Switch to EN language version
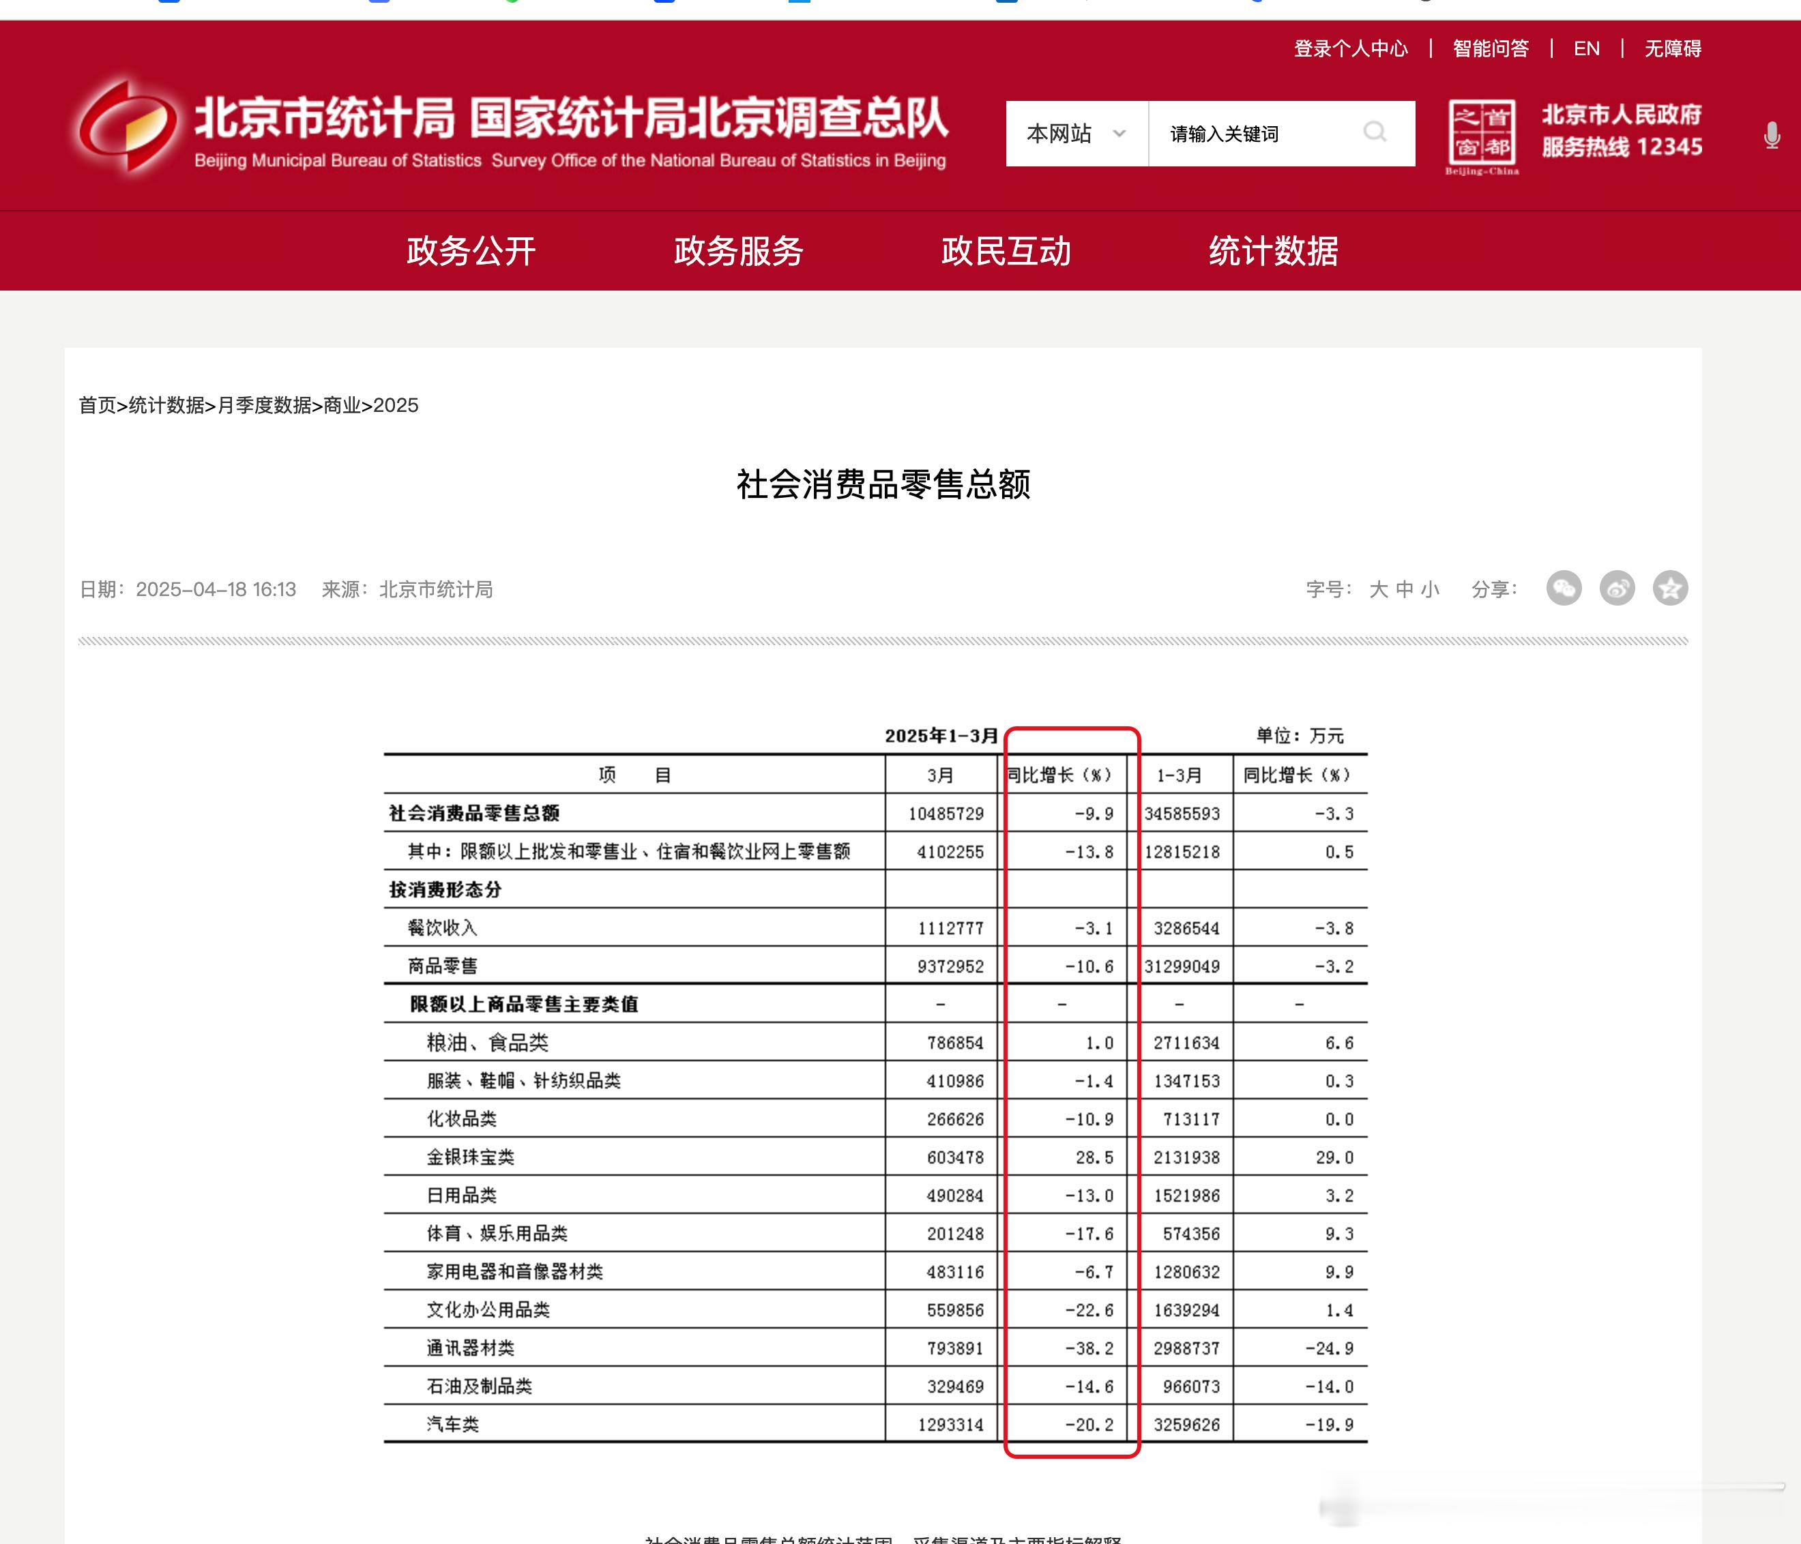Screen dimensions: 1801x1544 [1586, 48]
